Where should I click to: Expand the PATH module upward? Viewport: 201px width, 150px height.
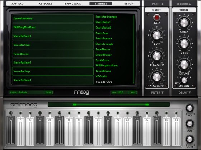pos(158,4)
